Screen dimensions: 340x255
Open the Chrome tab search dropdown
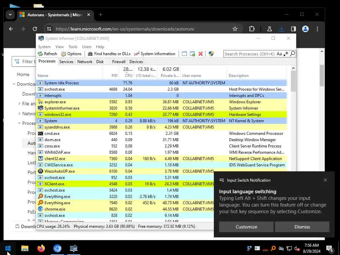10,15
